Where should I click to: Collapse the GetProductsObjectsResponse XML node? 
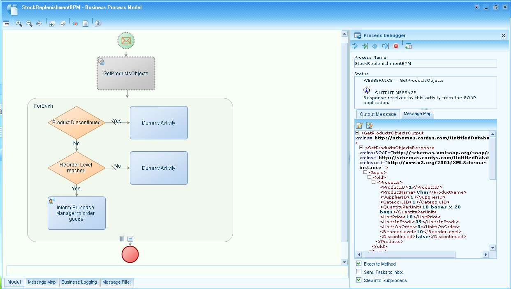click(x=361, y=148)
